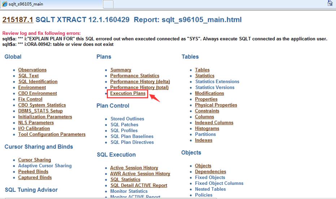
Task: Open the Dependencies link
Action: pyautogui.click(x=210, y=172)
